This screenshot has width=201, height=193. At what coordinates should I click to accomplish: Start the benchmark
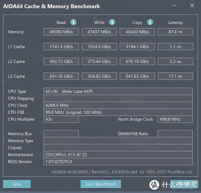click(101, 184)
